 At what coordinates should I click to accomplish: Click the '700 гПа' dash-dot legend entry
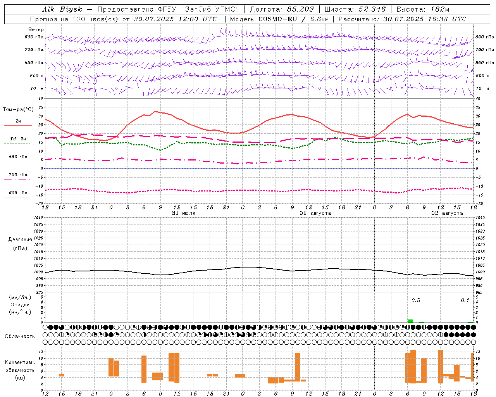(x=18, y=175)
